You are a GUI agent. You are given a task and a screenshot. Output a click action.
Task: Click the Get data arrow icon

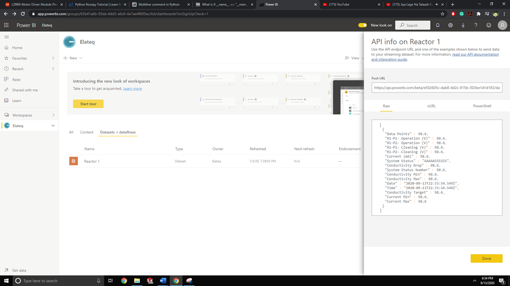point(6,270)
